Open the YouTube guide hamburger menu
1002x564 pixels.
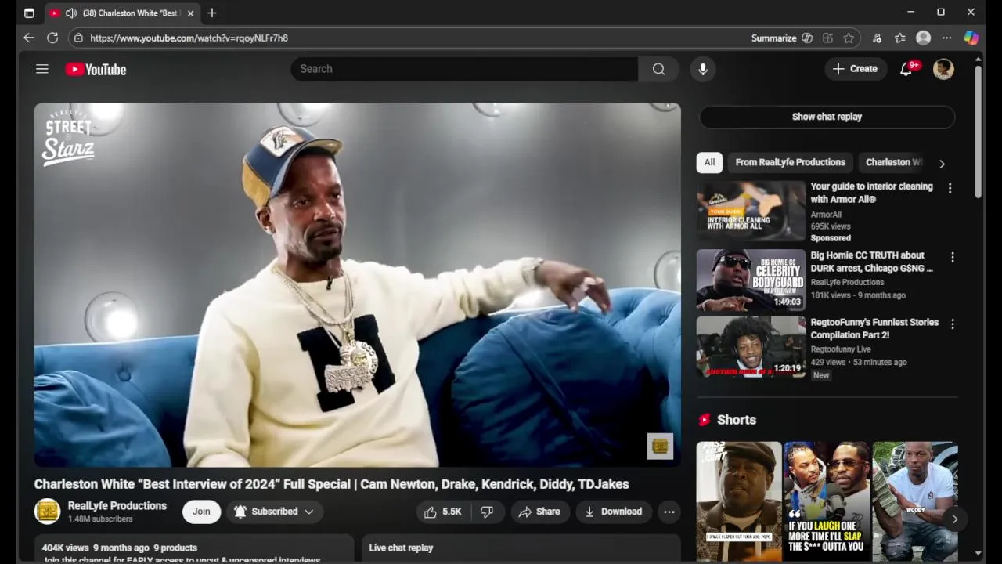42,69
